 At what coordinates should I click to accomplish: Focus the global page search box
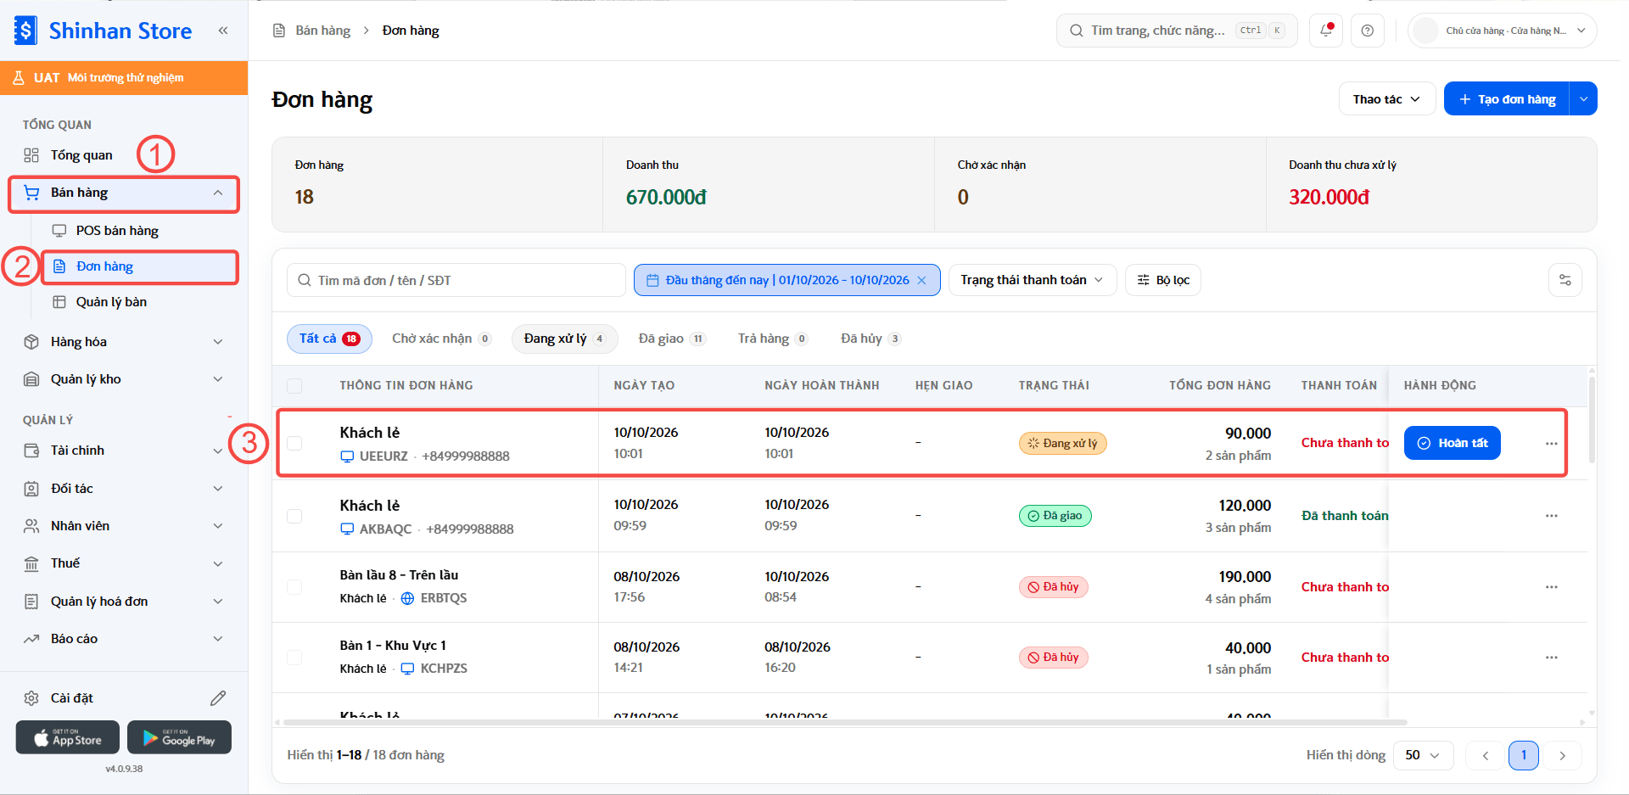point(1177,31)
